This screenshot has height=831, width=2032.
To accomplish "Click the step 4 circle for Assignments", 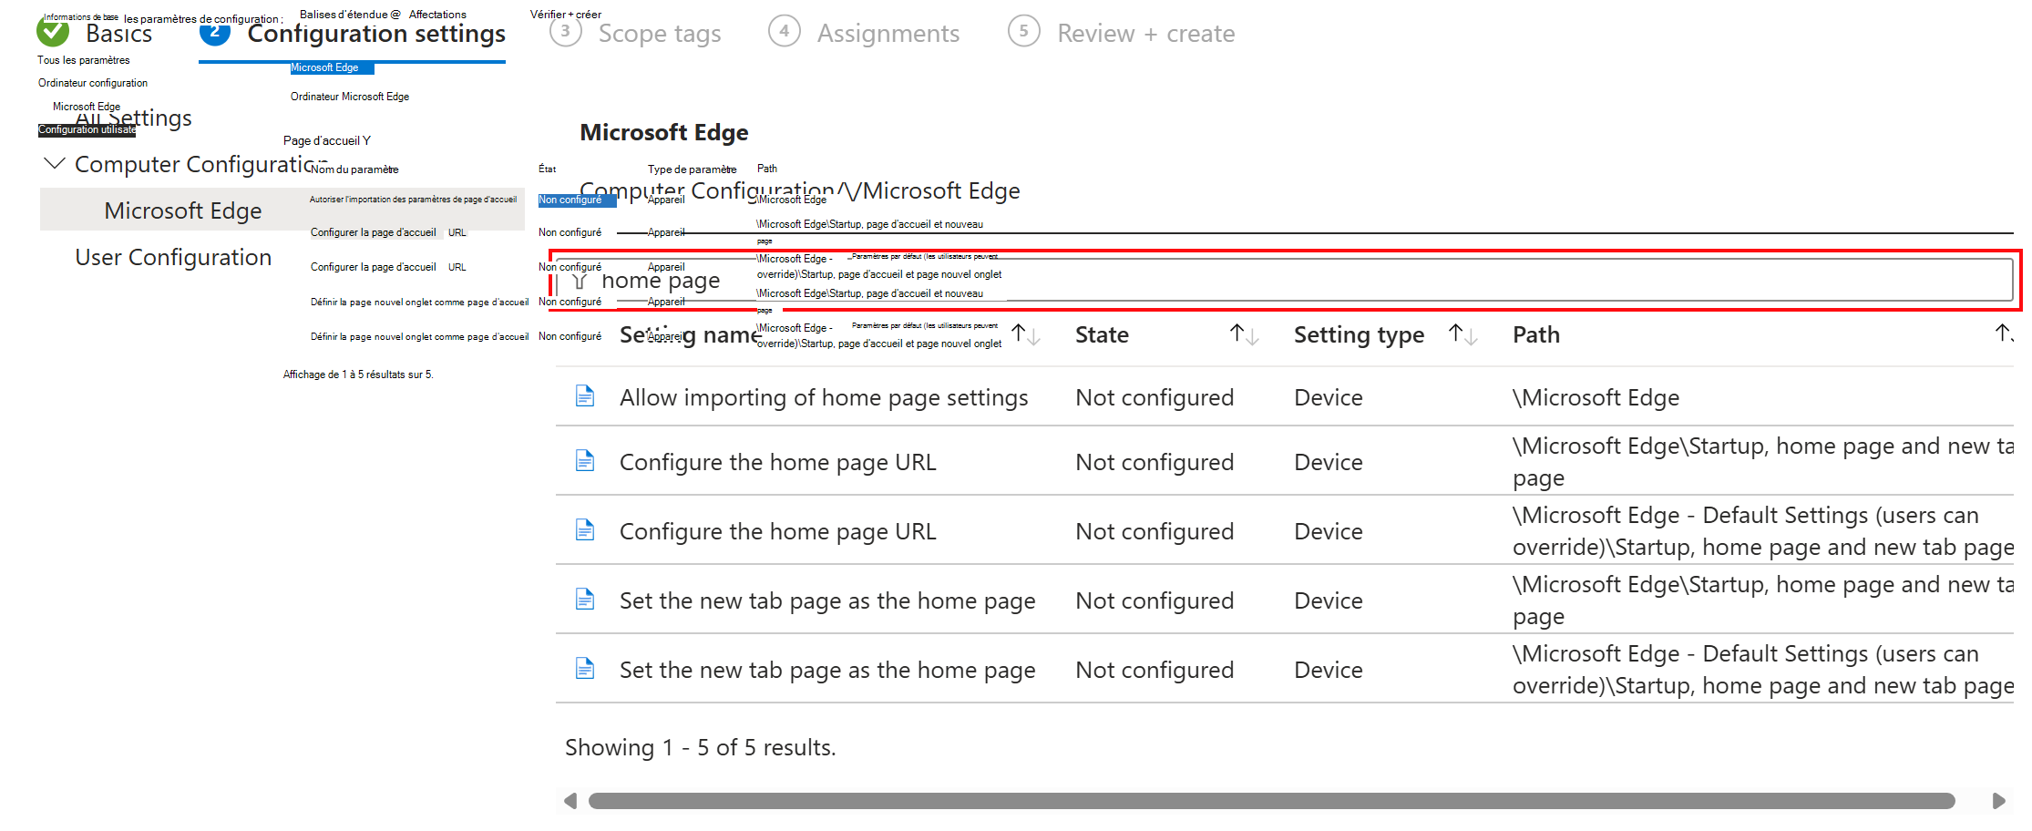I will click(x=785, y=31).
